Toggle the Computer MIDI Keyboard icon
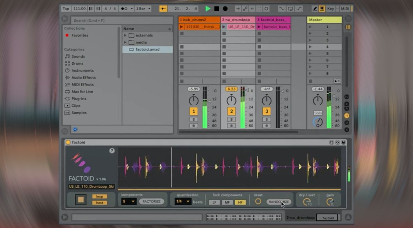The image size is (413, 228). (x=322, y=9)
